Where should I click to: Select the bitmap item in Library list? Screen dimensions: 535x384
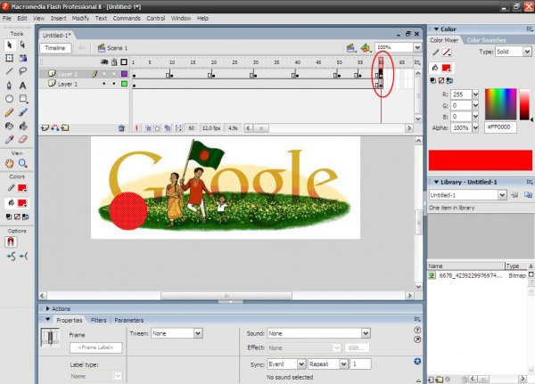[477, 275]
